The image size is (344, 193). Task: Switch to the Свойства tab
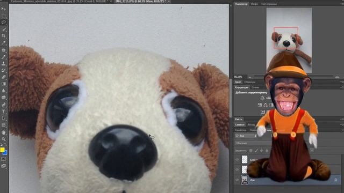(240, 130)
